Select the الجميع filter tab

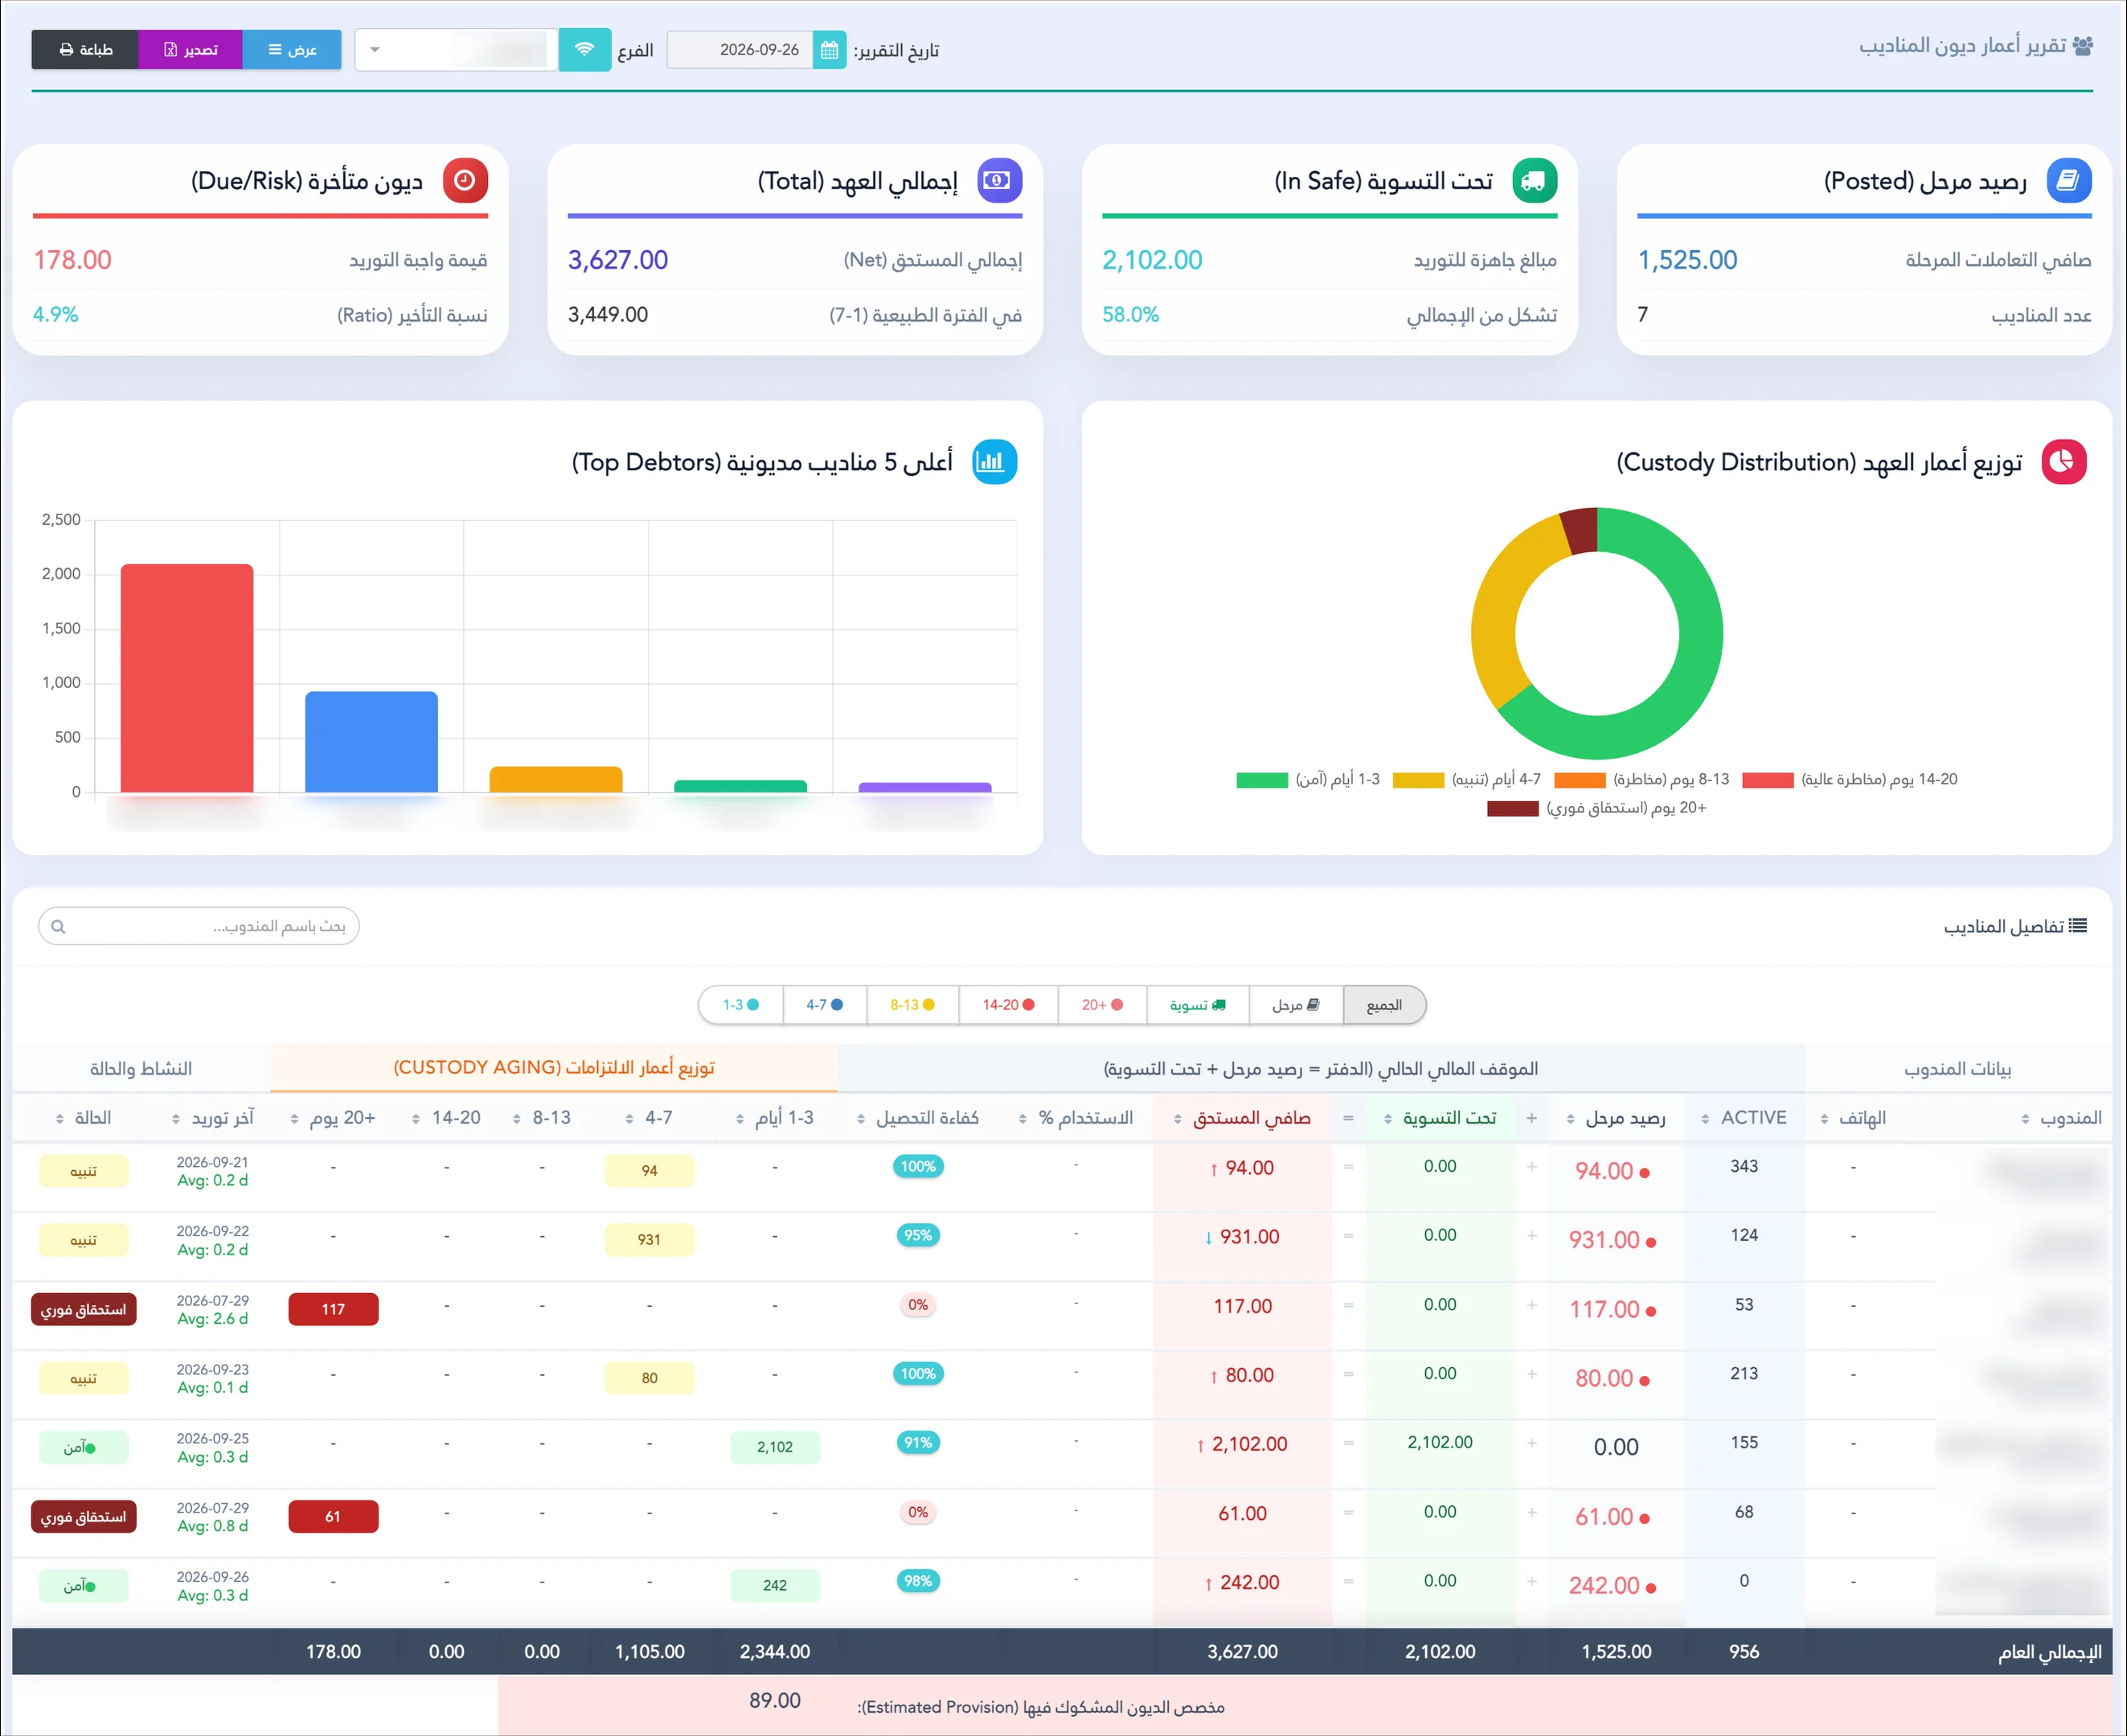[x=1384, y=1005]
